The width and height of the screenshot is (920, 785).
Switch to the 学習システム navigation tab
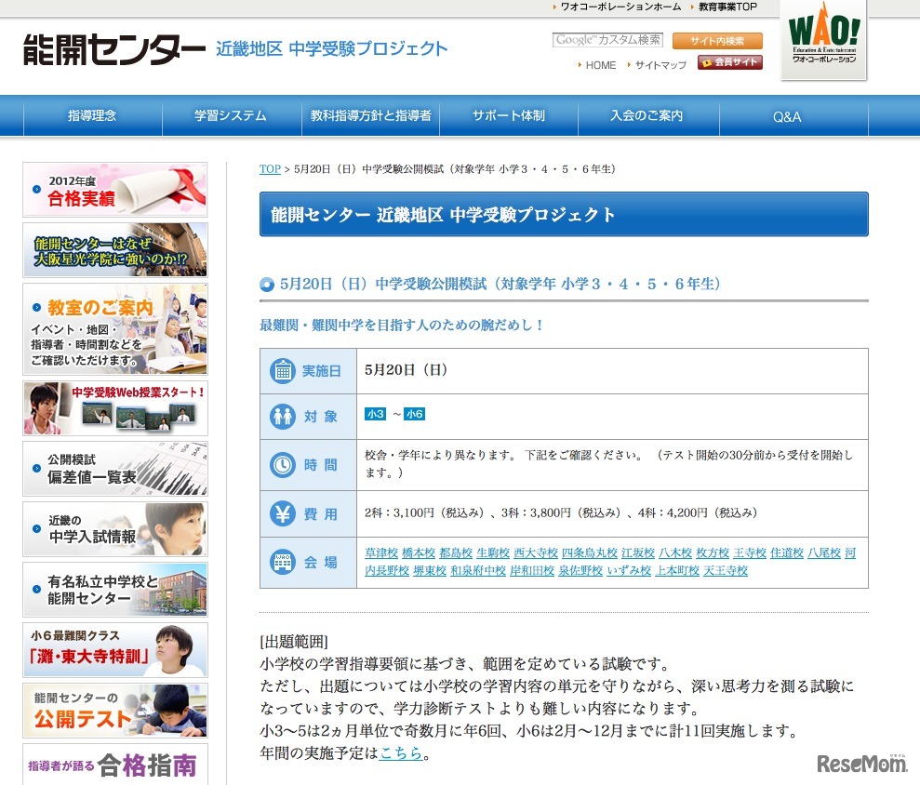click(230, 115)
